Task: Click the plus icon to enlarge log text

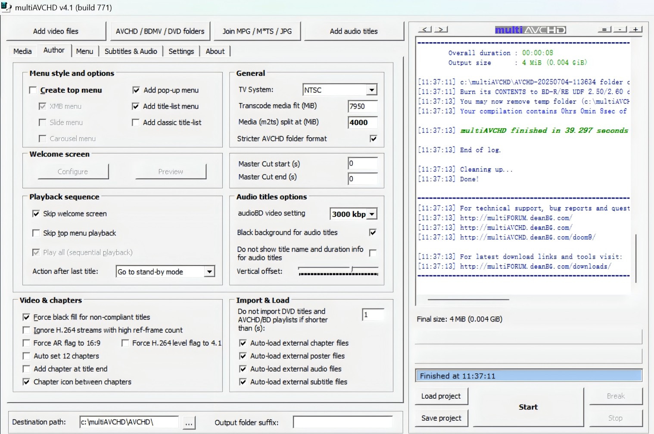Action: click(635, 29)
